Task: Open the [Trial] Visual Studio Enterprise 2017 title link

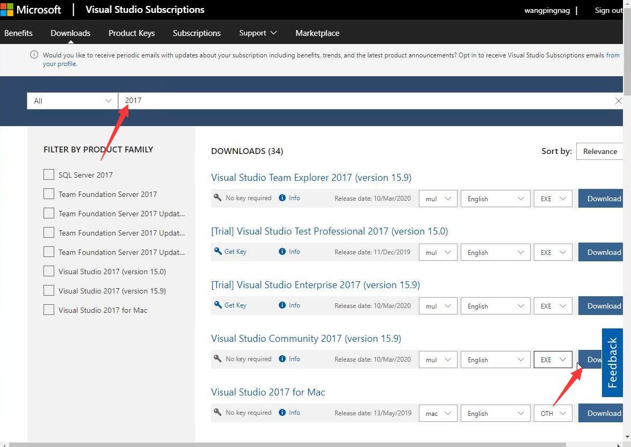Action: (x=316, y=284)
